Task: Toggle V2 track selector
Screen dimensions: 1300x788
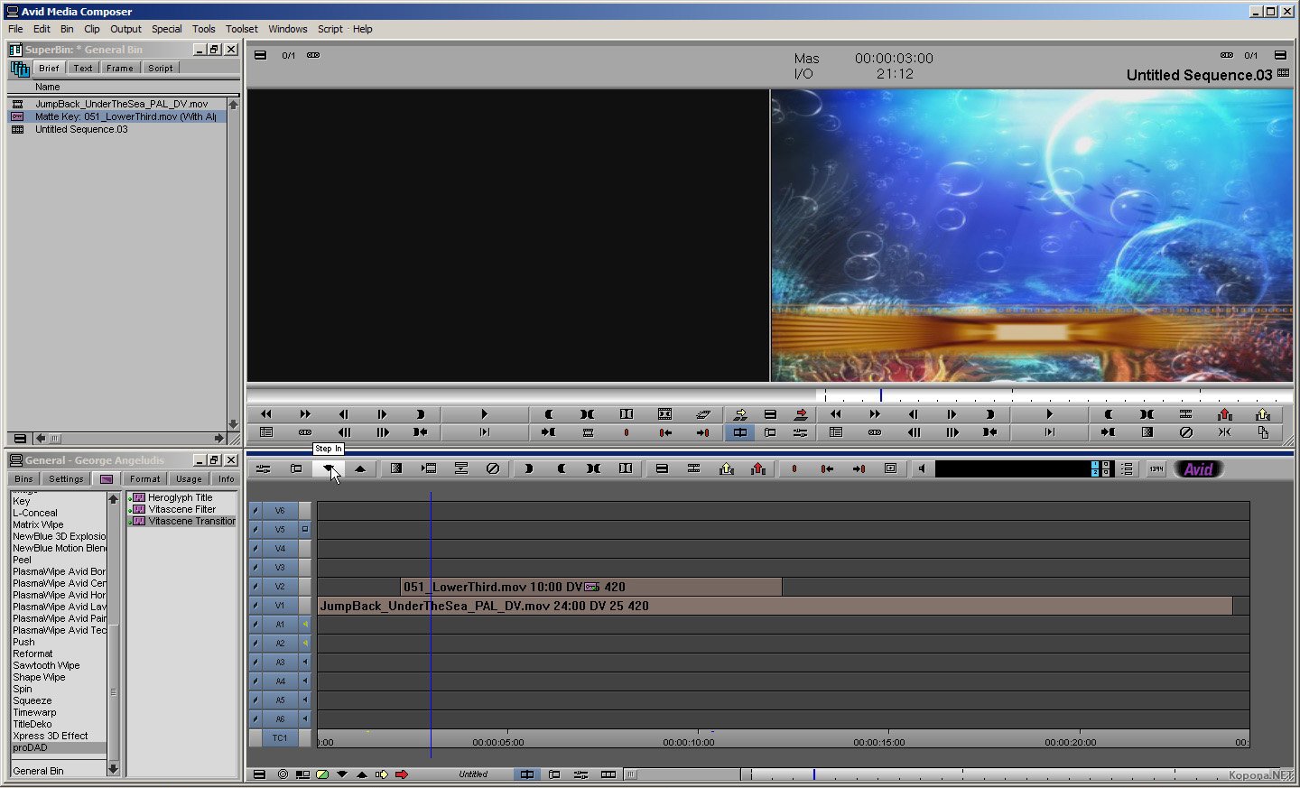Action: click(280, 587)
